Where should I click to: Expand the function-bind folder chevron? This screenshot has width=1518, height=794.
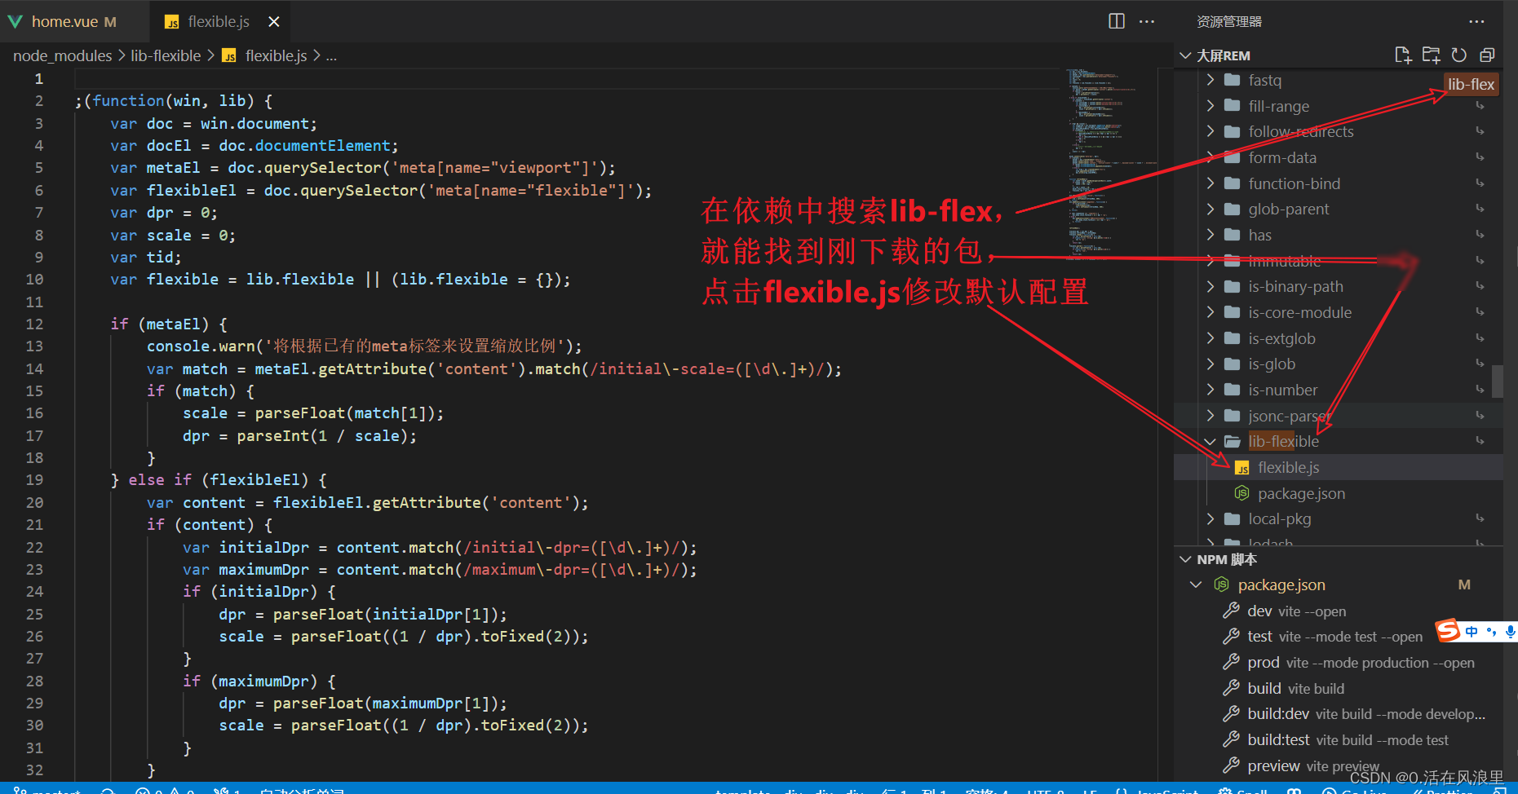point(1210,183)
